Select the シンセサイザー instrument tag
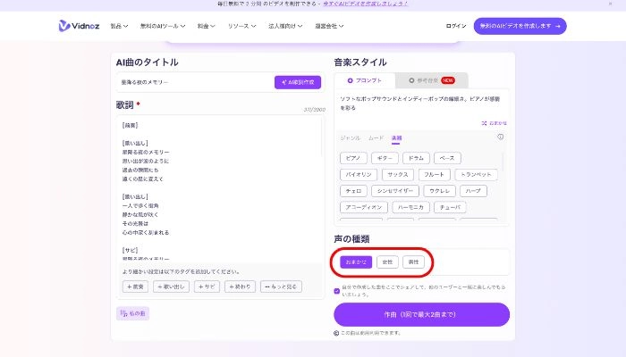626x357 pixels. click(x=395, y=191)
